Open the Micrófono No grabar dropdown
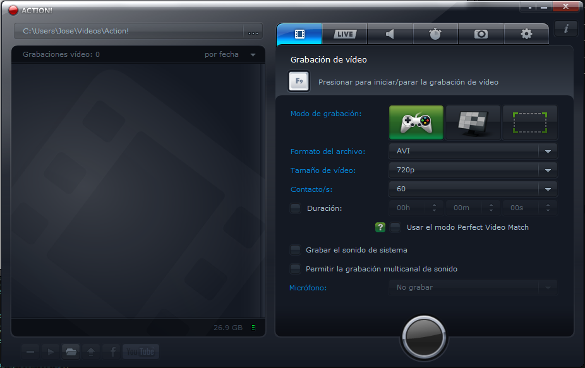 tap(473, 287)
